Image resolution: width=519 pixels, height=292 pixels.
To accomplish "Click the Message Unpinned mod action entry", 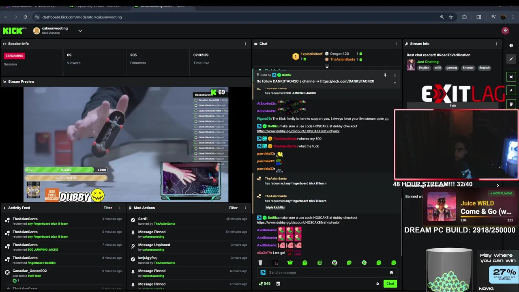I will 189,247.
